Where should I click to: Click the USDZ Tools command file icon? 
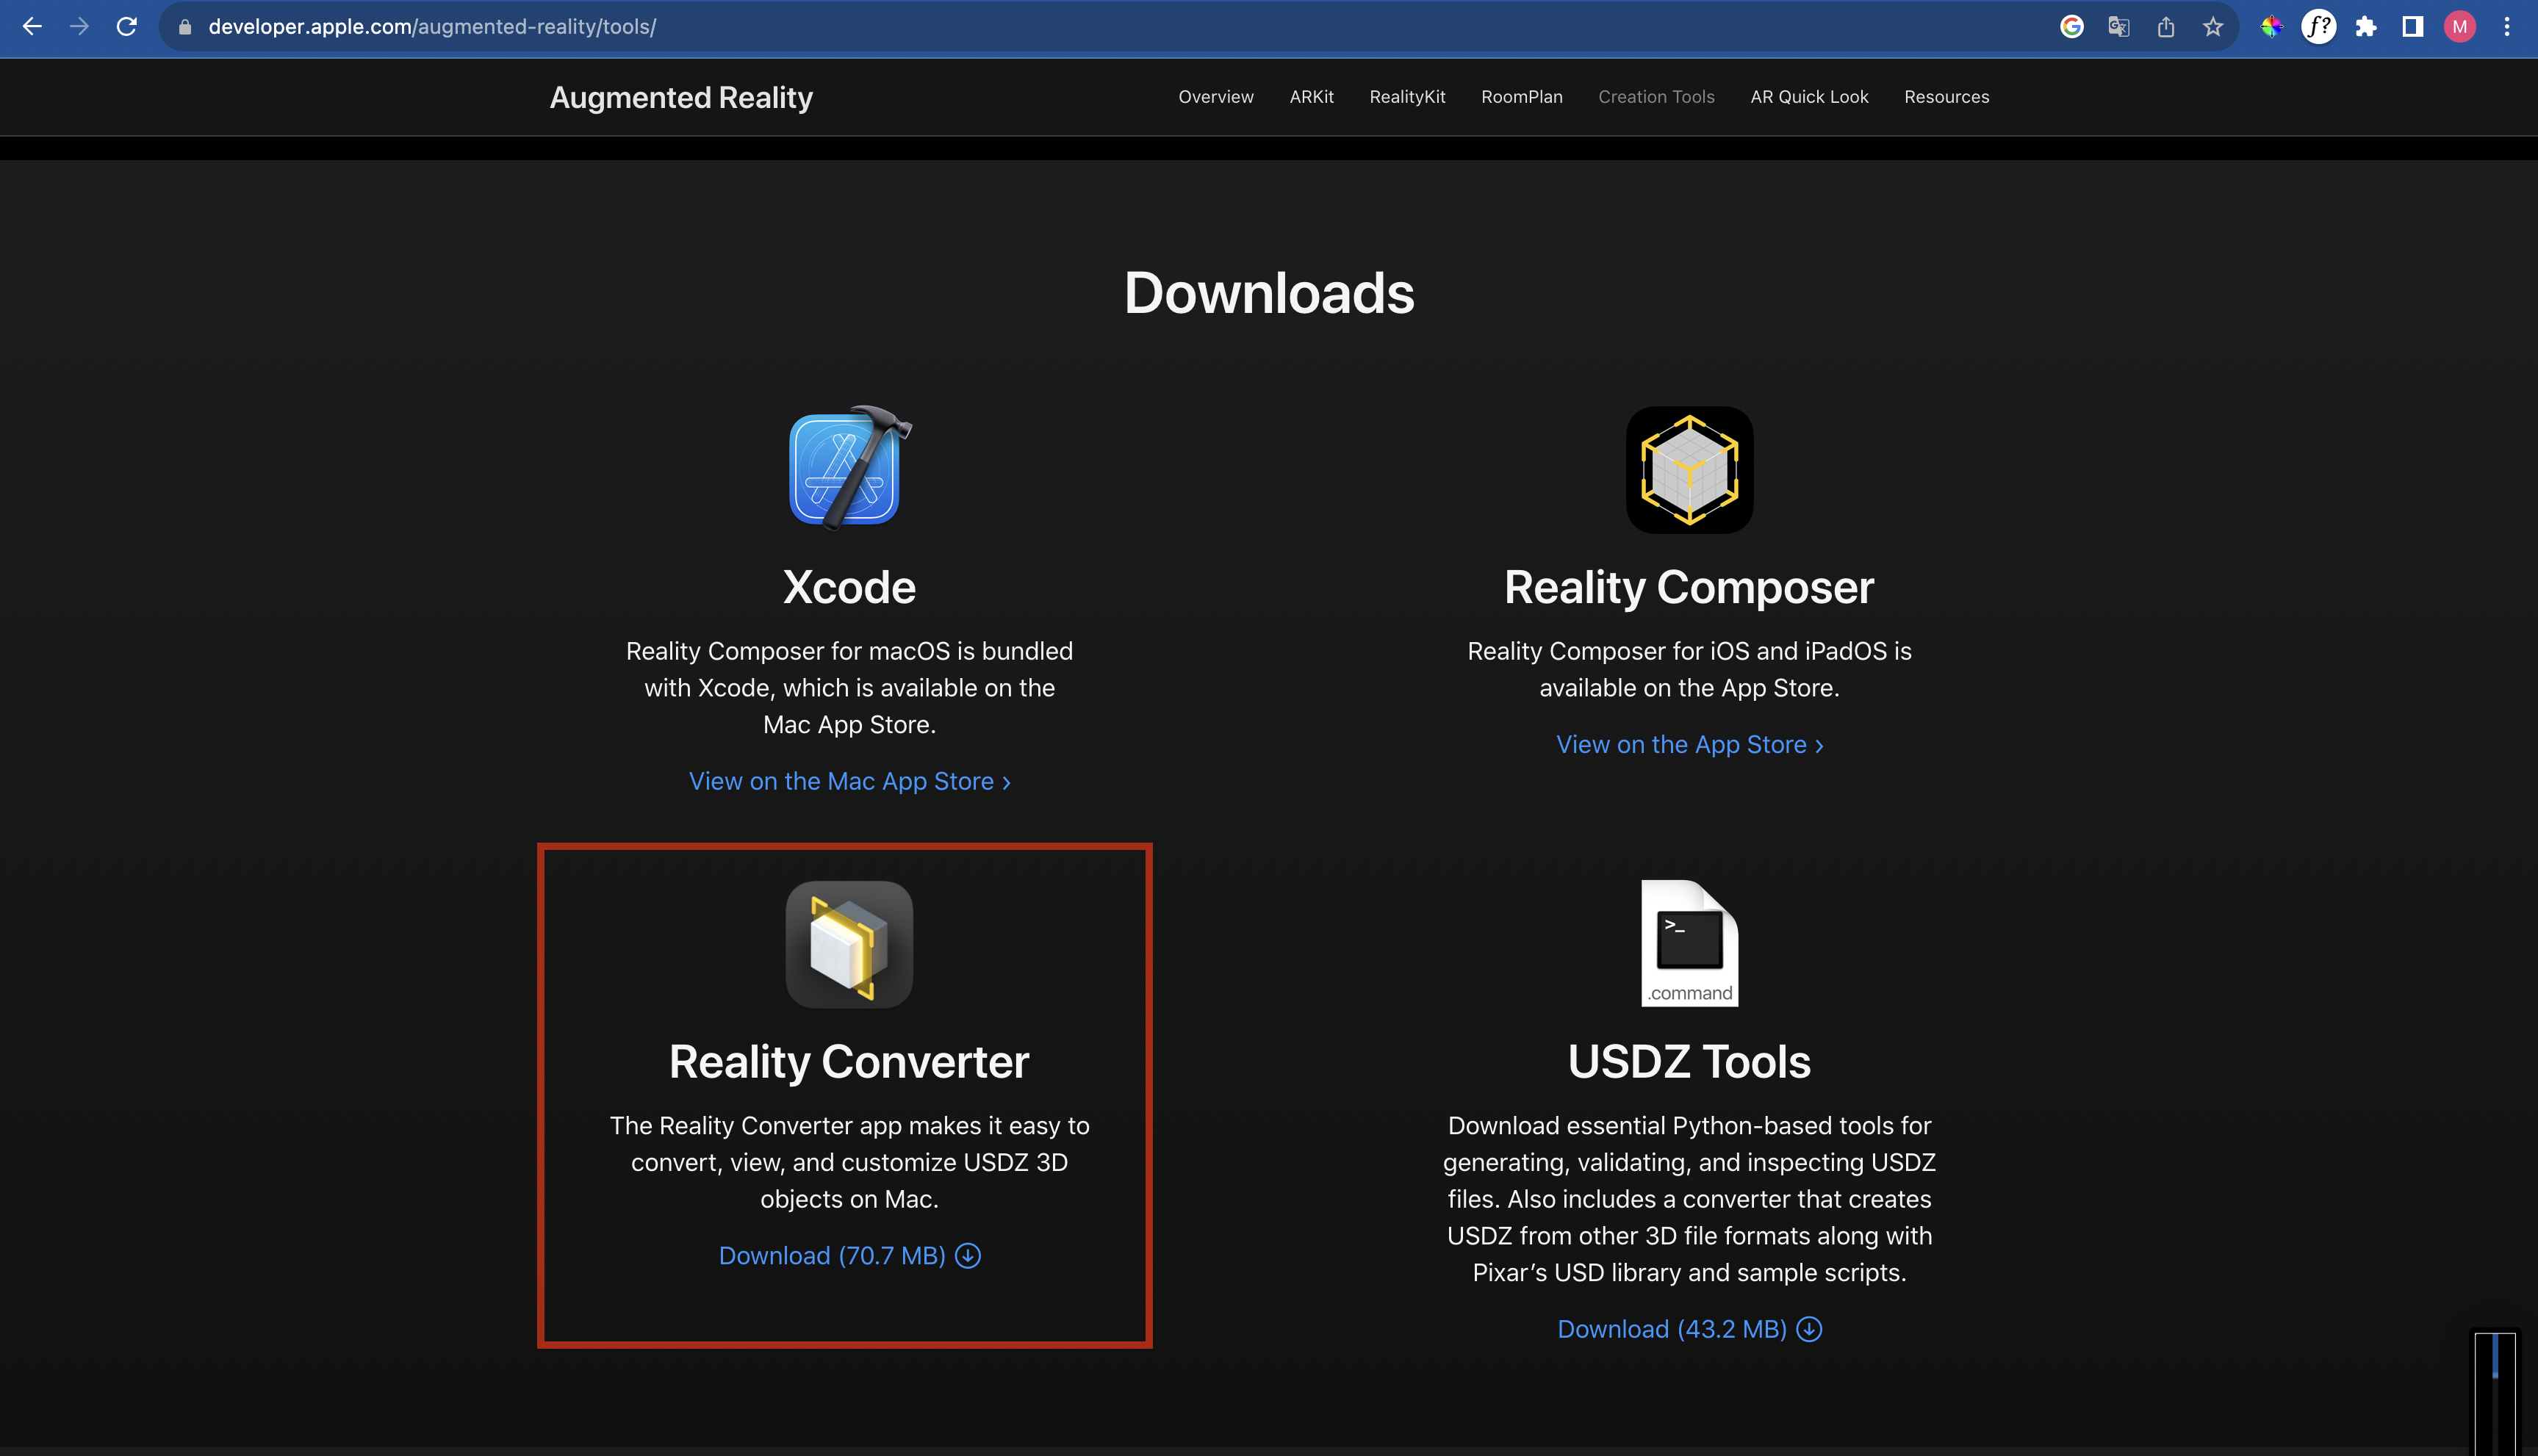tap(1689, 943)
